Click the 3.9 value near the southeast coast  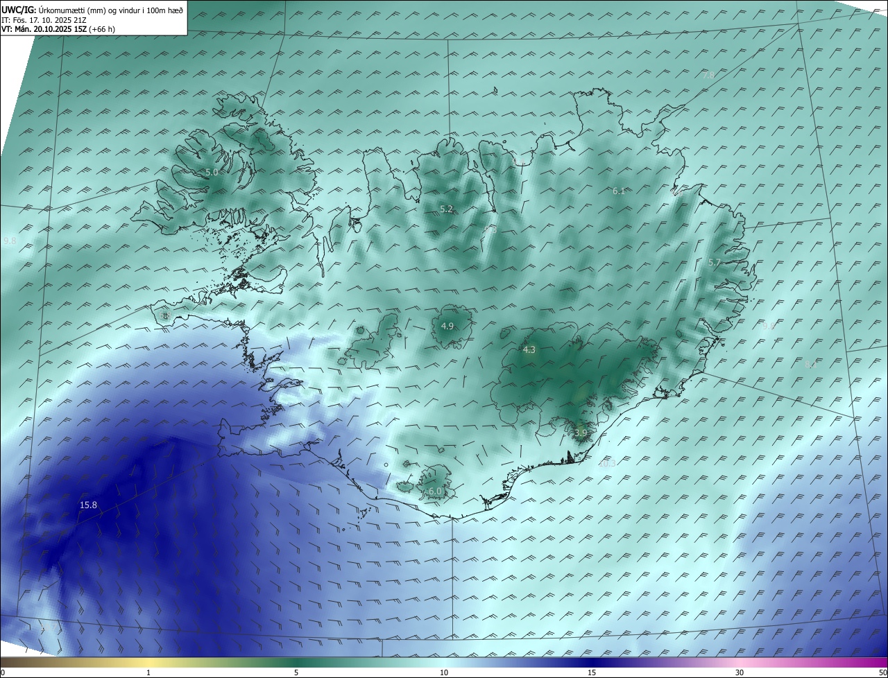tap(581, 433)
